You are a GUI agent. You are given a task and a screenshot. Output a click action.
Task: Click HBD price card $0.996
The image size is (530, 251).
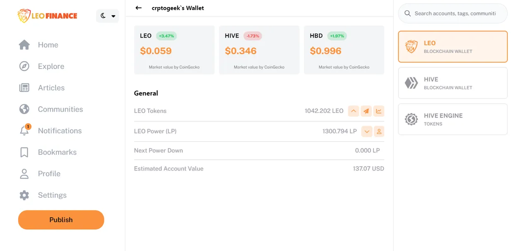(x=344, y=50)
